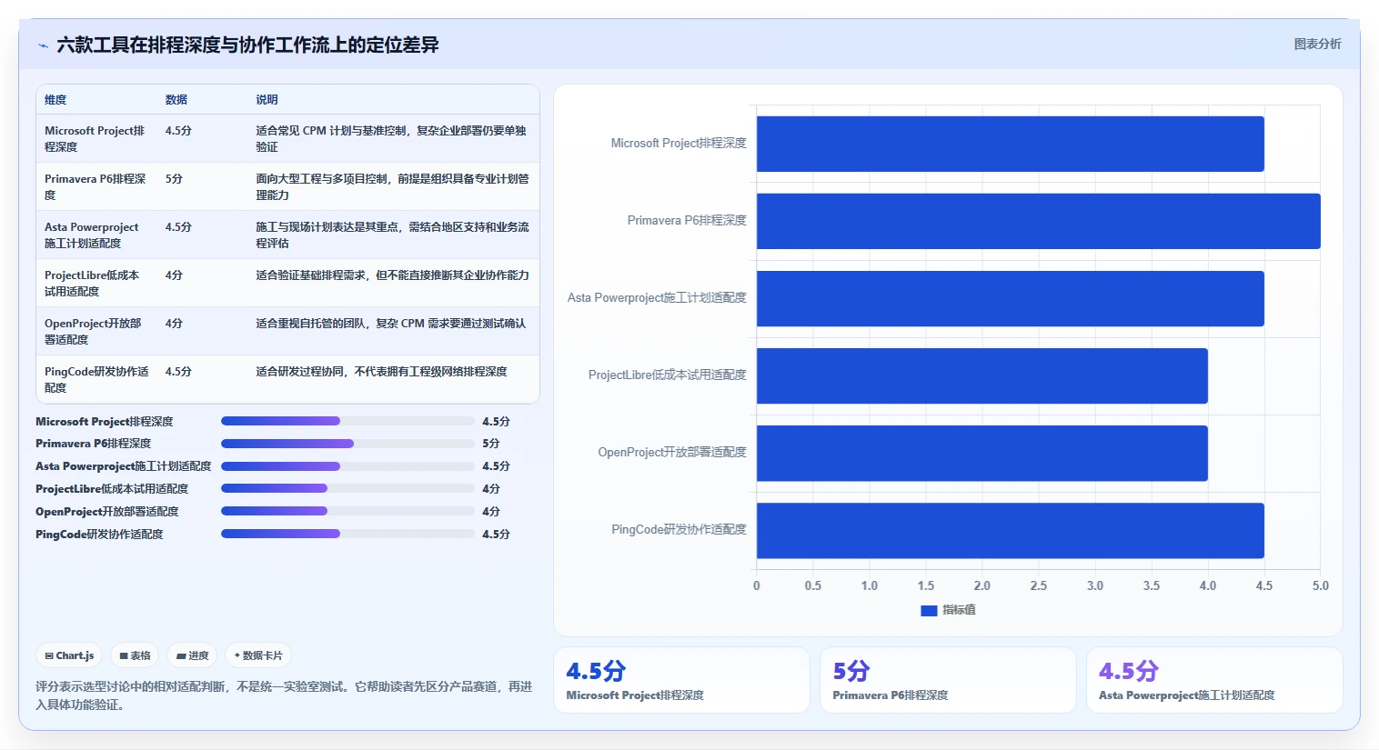Click the ProjectLibre chart bar
Screen dimensions: 1379x750
click(x=981, y=375)
